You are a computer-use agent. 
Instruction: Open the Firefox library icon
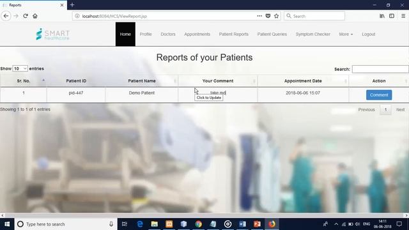click(382, 16)
